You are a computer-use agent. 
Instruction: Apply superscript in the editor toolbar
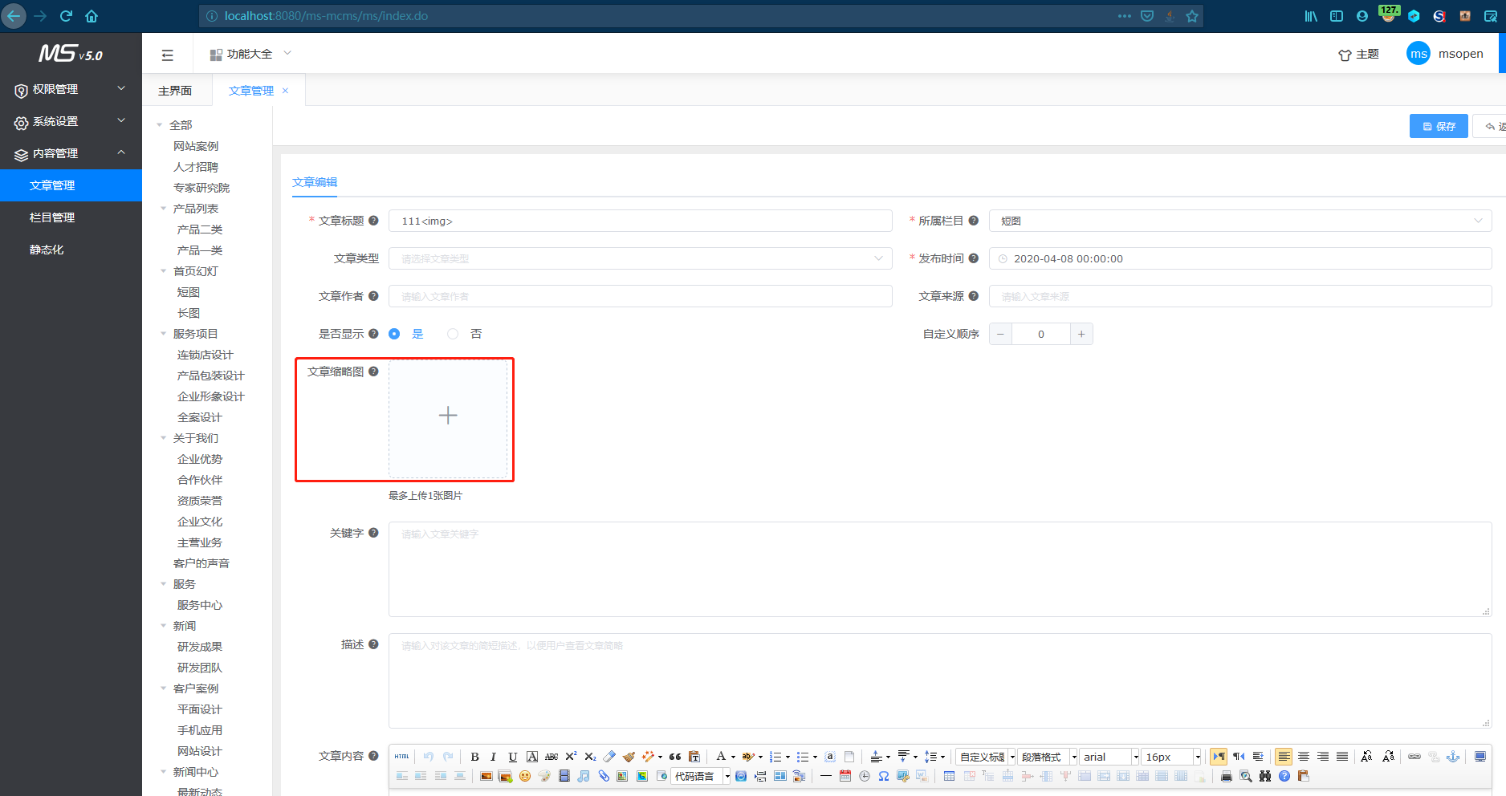pos(571,757)
